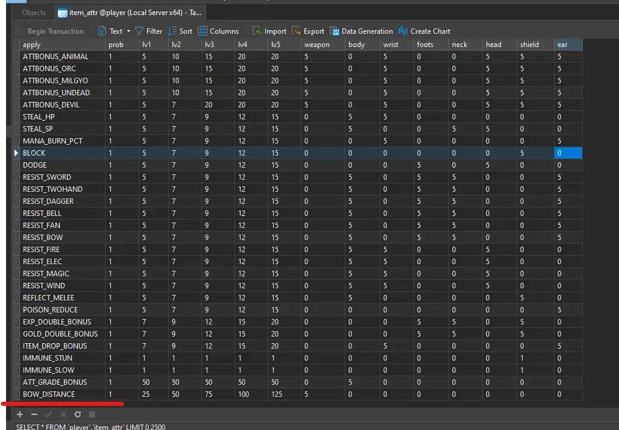Click the stop icon in the bottom bar
619x430 pixels.
coord(92,414)
